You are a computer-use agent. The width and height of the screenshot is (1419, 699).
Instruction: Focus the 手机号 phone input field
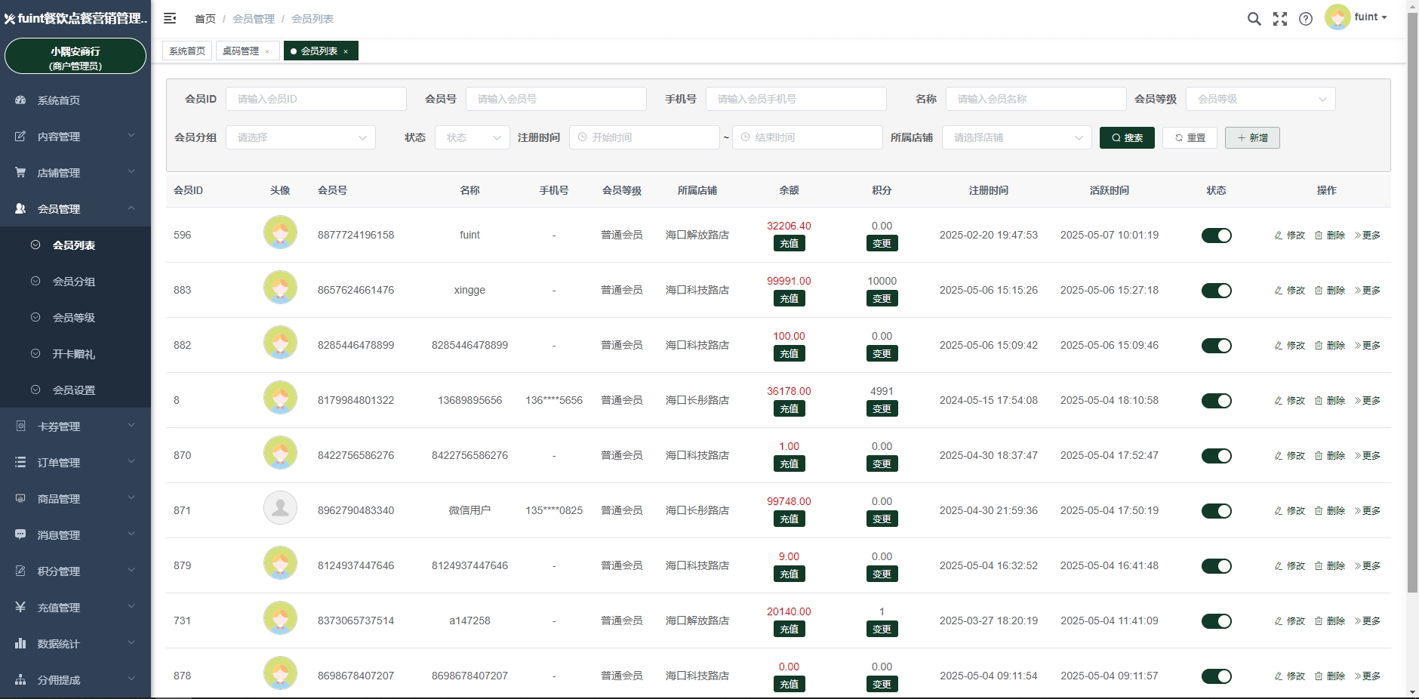[x=796, y=99]
